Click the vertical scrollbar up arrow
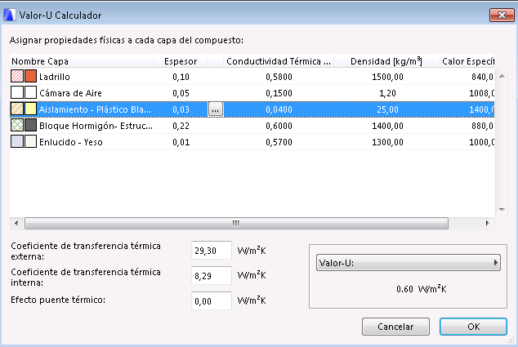The image size is (518, 347). [502, 76]
